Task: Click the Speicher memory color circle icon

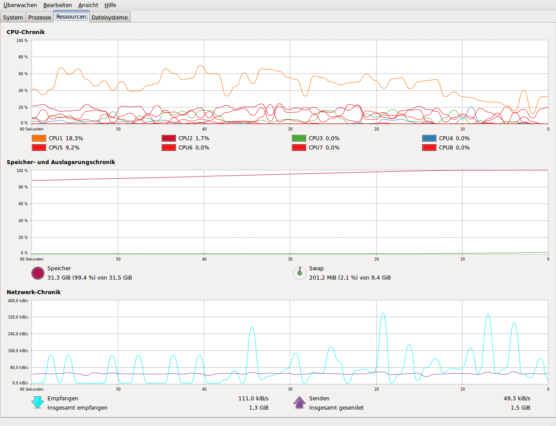Action: (38, 273)
